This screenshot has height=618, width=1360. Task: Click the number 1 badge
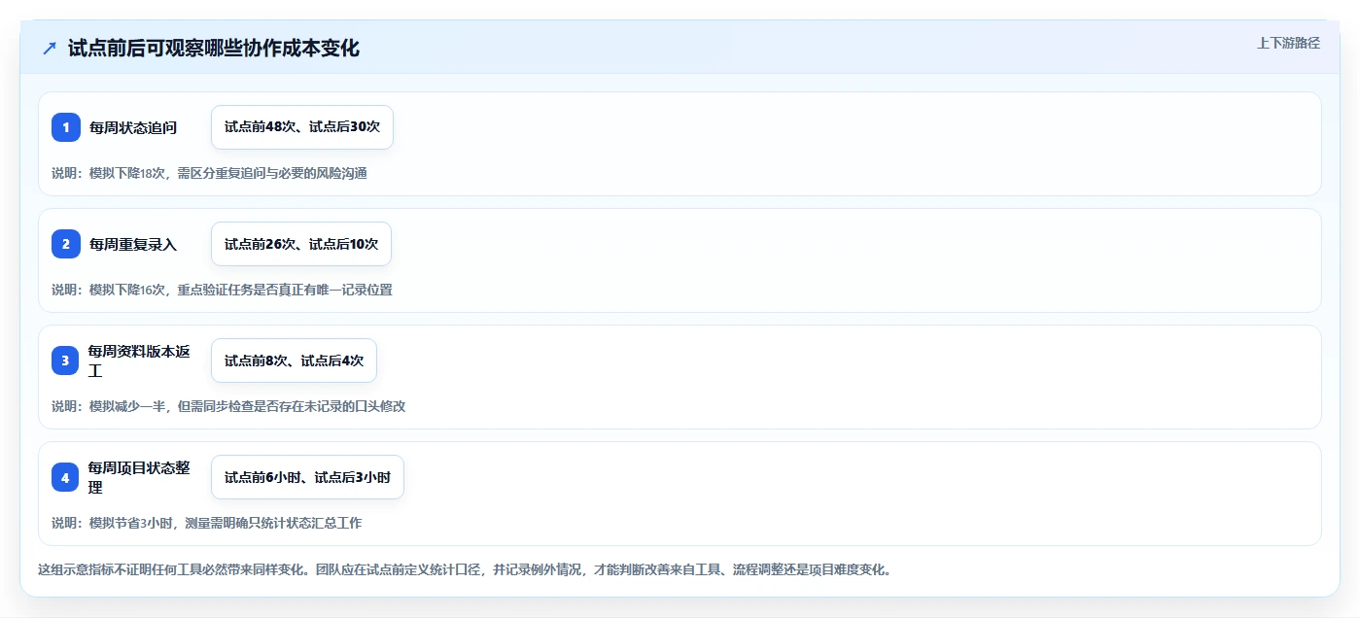(x=66, y=127)
